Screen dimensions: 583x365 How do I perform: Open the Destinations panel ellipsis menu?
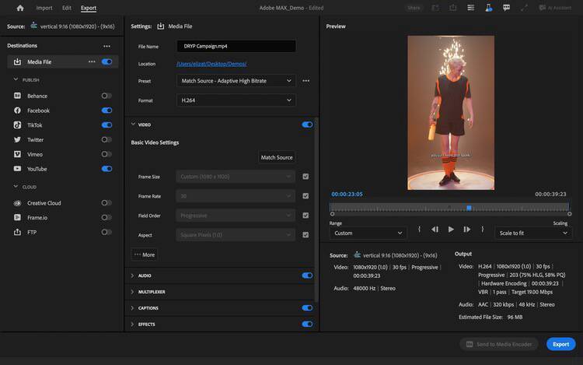click(x=106, y=46)
